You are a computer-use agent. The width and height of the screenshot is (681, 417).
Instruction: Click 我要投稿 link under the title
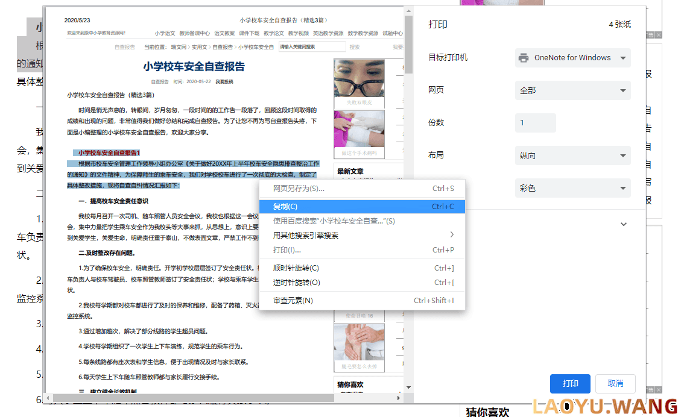(x=224, y=81)
